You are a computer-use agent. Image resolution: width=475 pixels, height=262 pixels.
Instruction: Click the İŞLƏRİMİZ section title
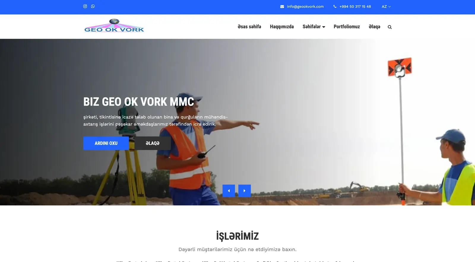pyautogui.click(x=237, y=236)
